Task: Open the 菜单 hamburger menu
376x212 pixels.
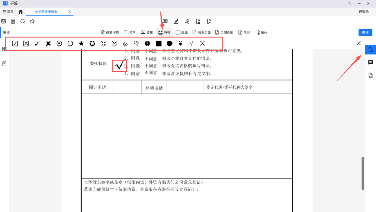Action: tap(8, 12)
